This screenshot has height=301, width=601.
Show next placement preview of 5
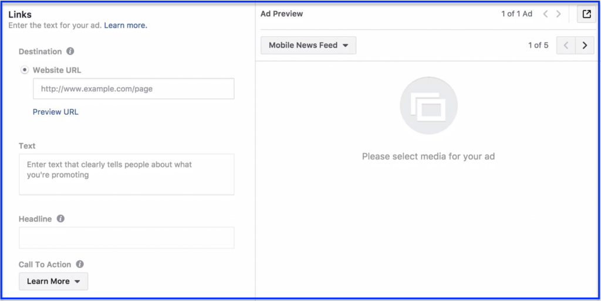tap(585, 45)
